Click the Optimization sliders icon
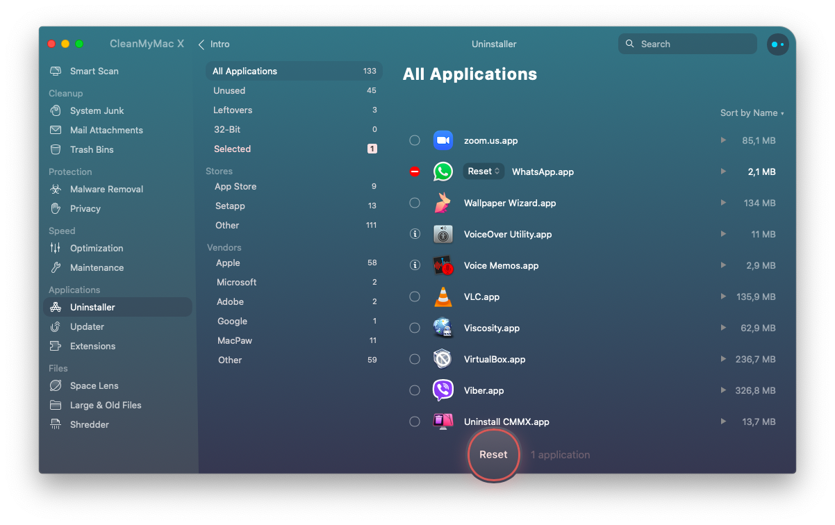Viewport: 835px width, 525px height. pyautogui.click(x=56, y=248)
